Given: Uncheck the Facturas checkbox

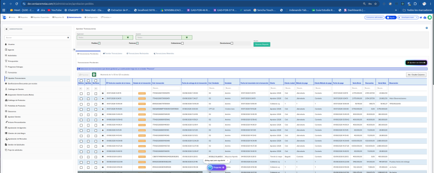Looking at the screenshot, I should click(137, 43).
